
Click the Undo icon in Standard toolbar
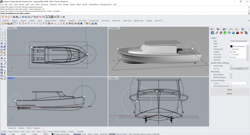click(26, 23)
